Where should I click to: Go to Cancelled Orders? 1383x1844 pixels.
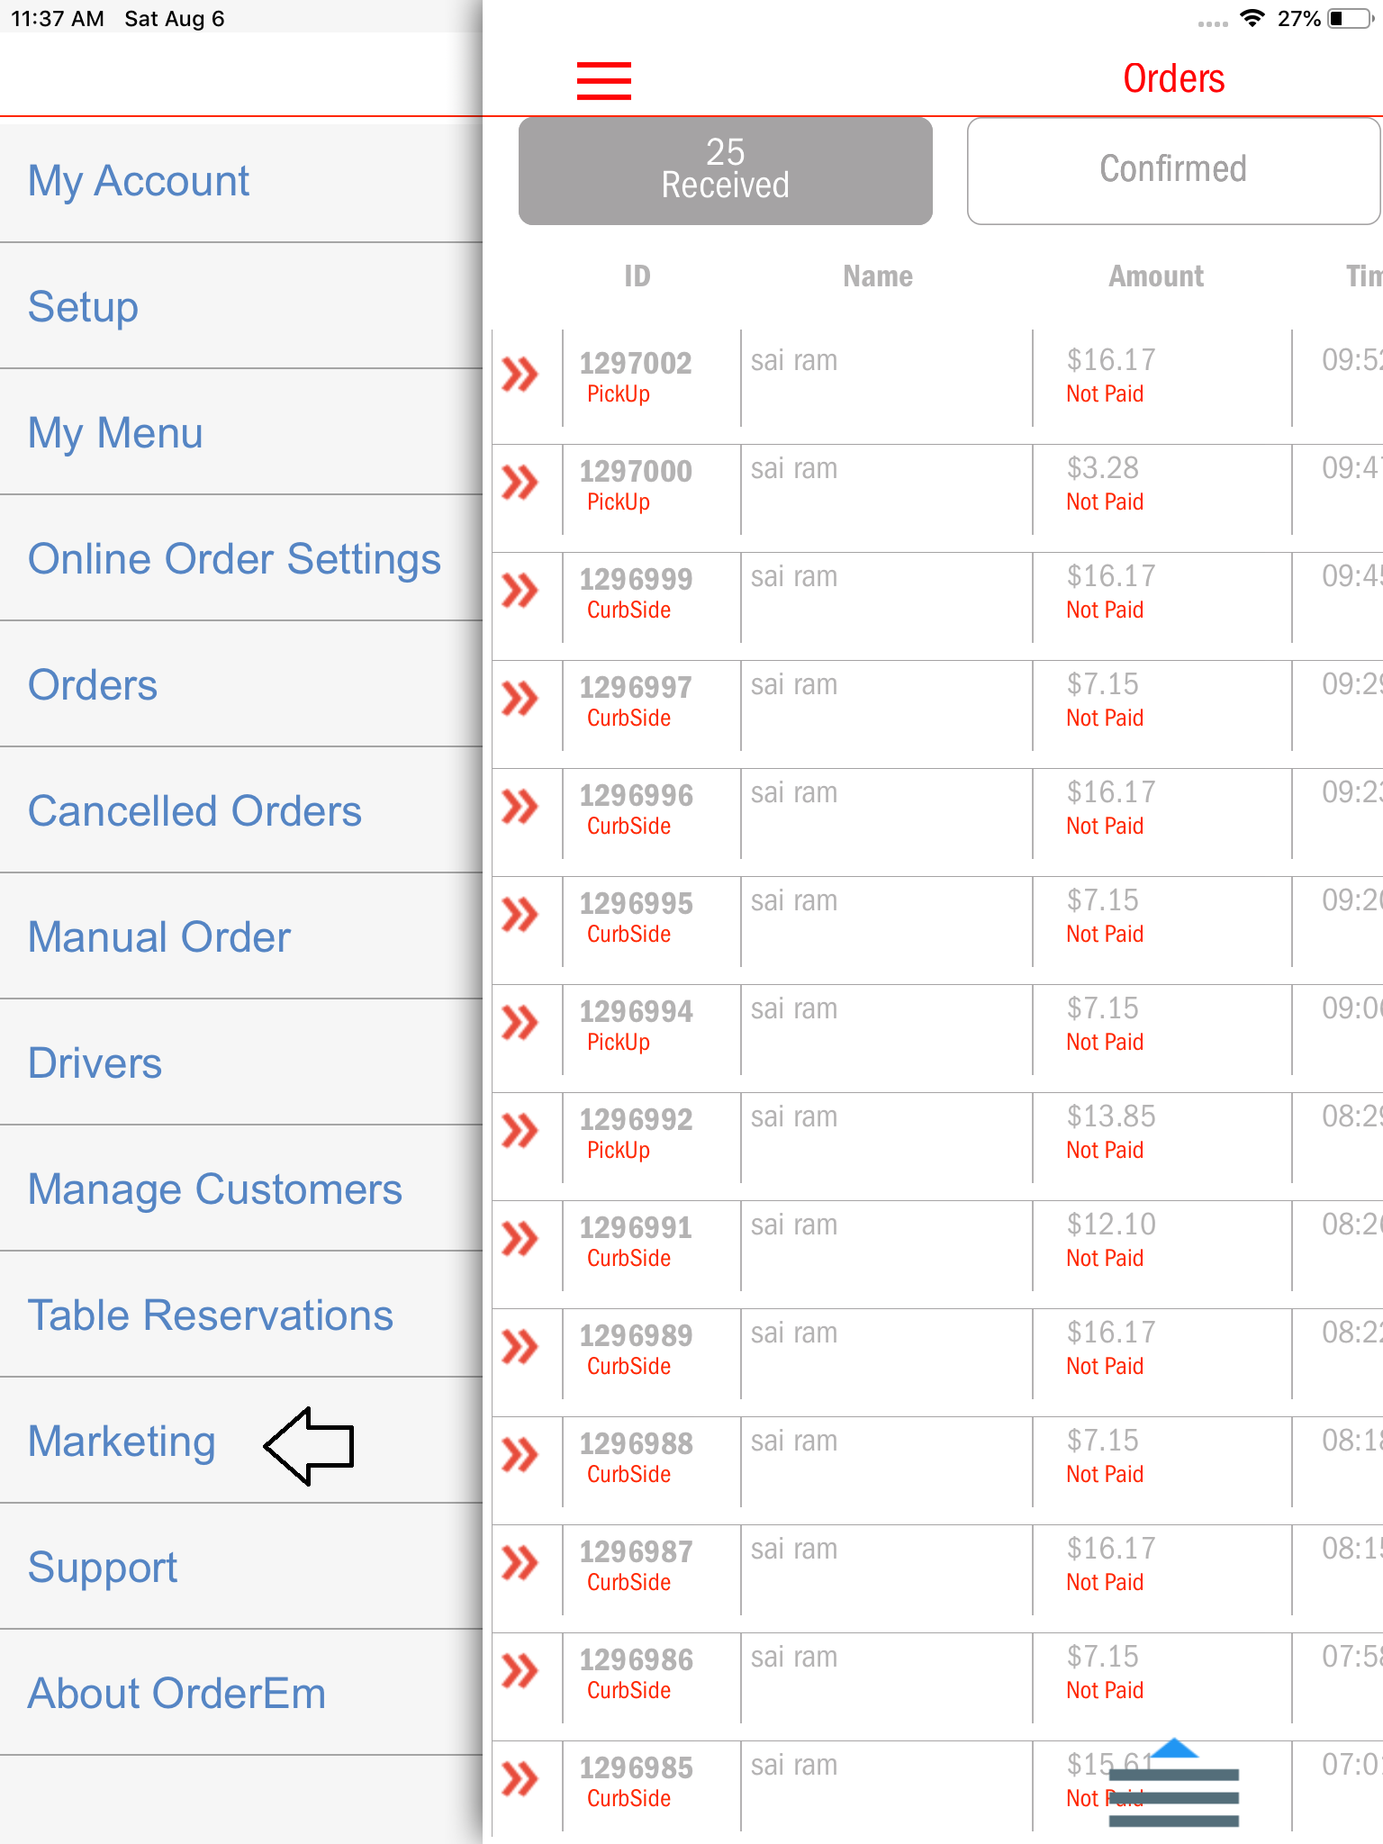[x=194, y=810]
